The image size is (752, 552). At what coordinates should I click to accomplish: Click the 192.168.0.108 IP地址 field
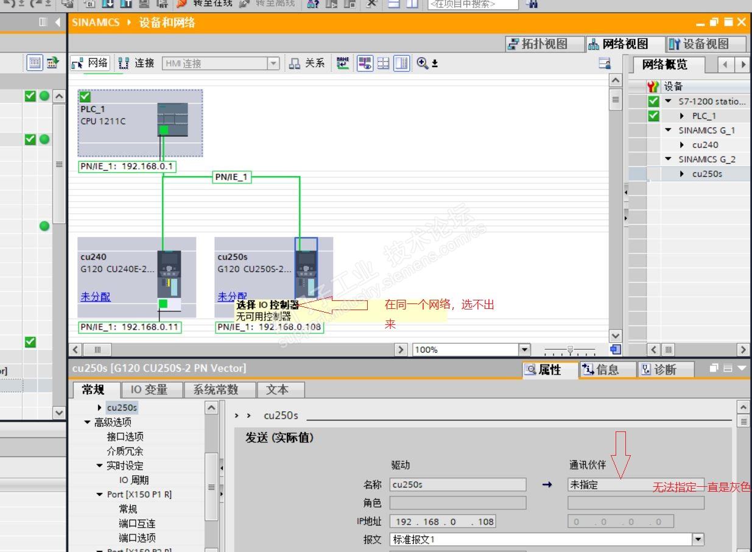pos(442,522)
